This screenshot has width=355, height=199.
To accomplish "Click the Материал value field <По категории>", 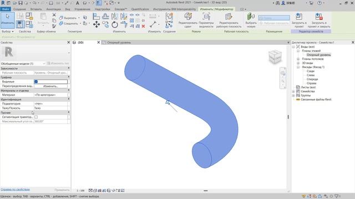I will click(50, 95).
